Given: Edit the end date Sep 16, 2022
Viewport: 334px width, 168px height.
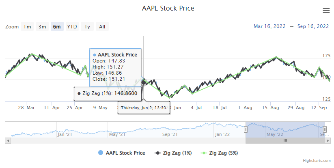Looking at the screenshot, I should pos(313,26).
